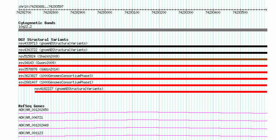
Task: Open the nsv4339713 (gnomADStructuralVariants) label
Action: 53,43
